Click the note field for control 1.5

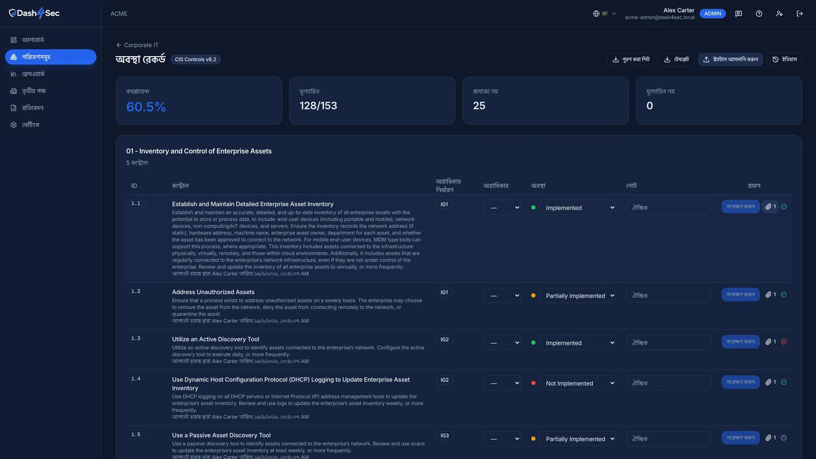coord(669,439)
